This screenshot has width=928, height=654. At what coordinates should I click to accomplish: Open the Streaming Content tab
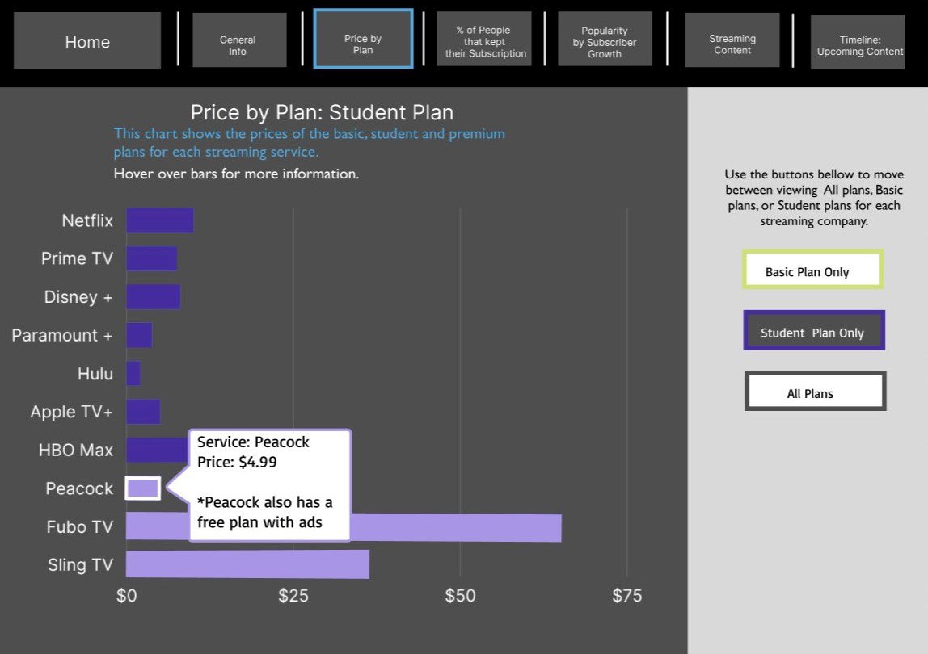pos(732,40)
